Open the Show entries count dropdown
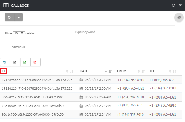This screenshot has width=185, height=122. pyautogui.click(x=19, y=33)
